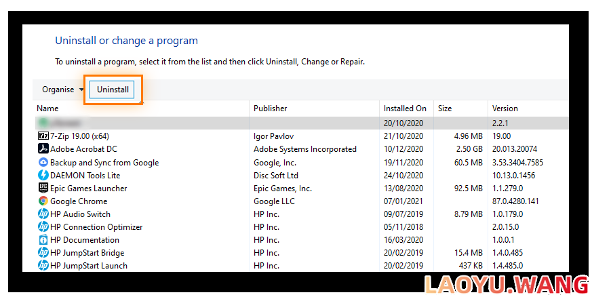Screen dimensions: 592x297
Task: Click the Adobe Acrobat DC icon
Action: pyautogui.click(x=43, y=148)
